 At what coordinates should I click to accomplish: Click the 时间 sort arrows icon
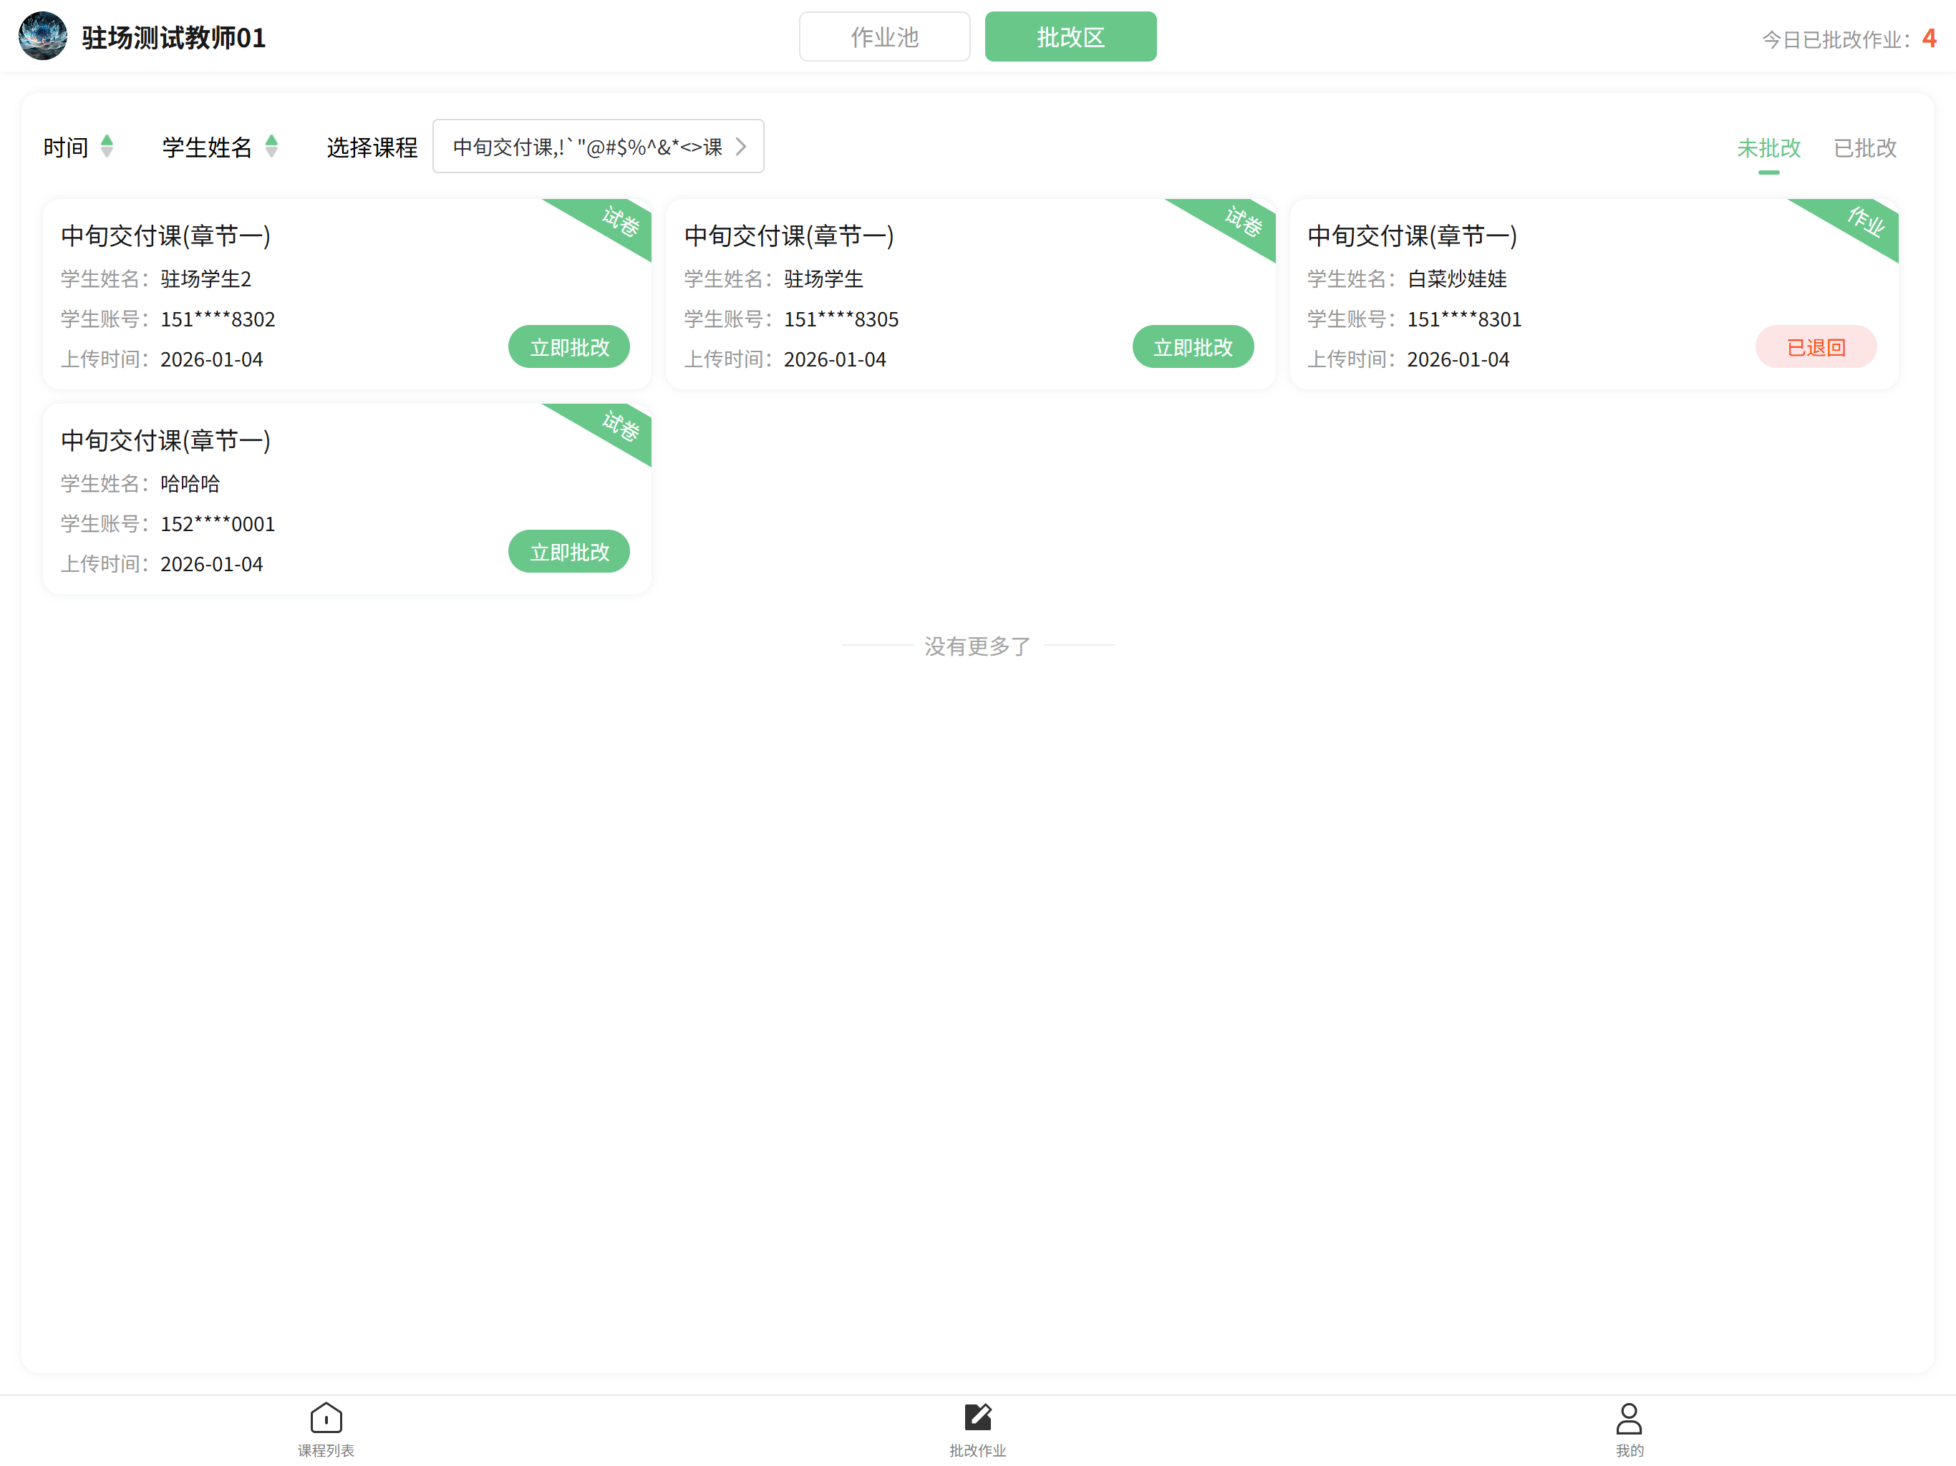107,146
